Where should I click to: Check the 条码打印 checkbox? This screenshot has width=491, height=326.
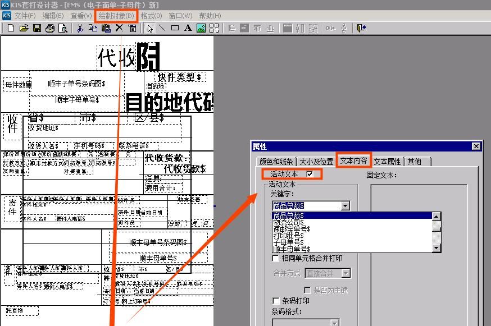tap(275, 300)
